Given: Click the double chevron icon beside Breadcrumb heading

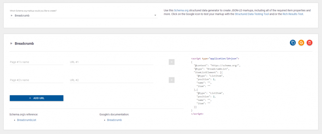Looking at the screenshot, I should (x=11, y=43).
